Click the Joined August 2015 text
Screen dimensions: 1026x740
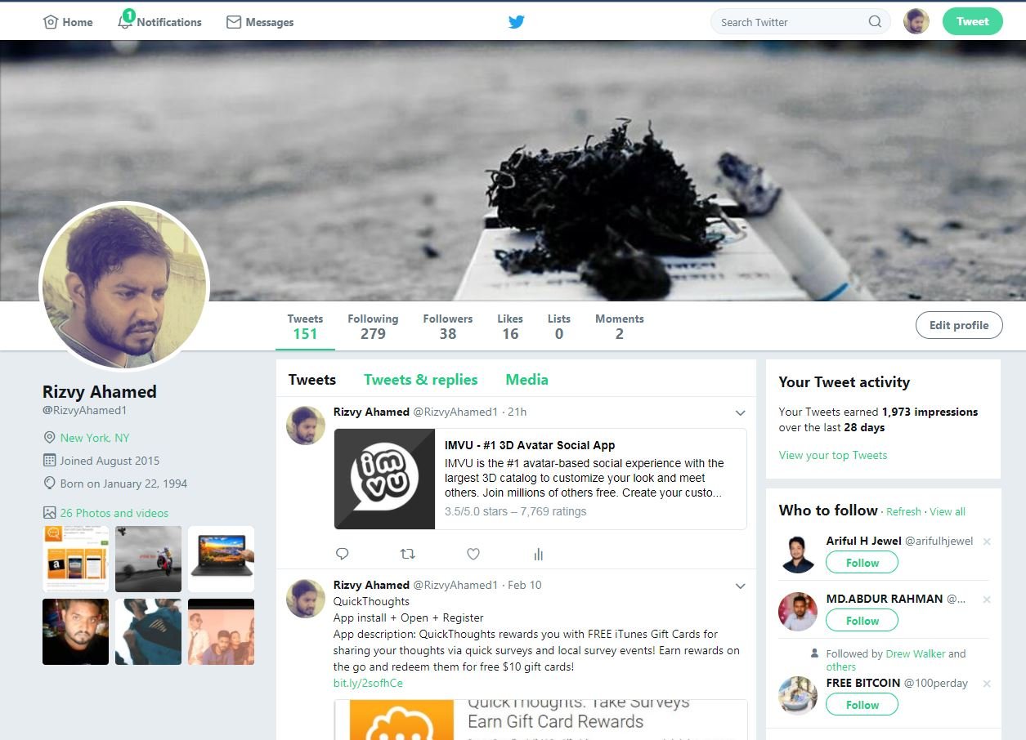click(x=110, y=461)
